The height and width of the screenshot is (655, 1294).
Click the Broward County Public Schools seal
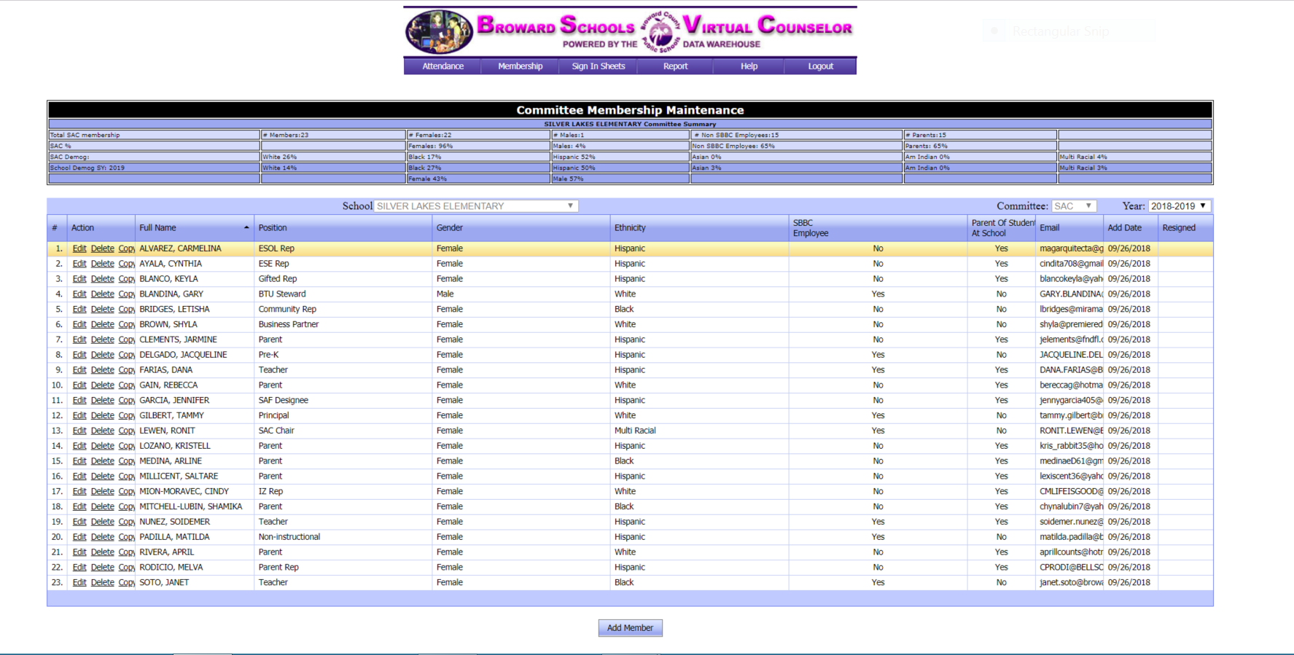(661, 32)
